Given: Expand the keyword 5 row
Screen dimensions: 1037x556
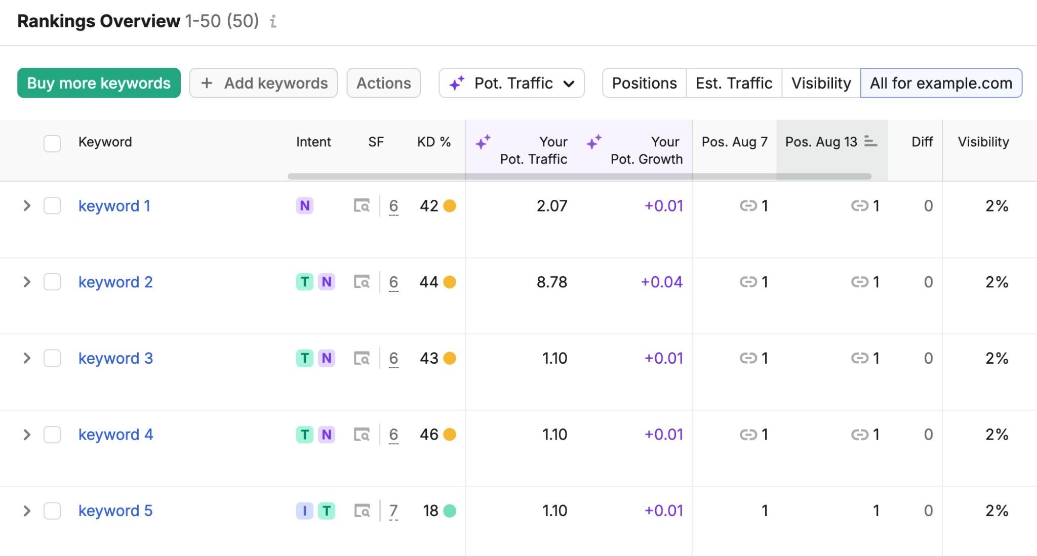Looking at the screenshot, I should click(x=27, y=511).
